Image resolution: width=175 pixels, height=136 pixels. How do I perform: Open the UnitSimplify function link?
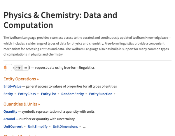(x=38, y=127)
